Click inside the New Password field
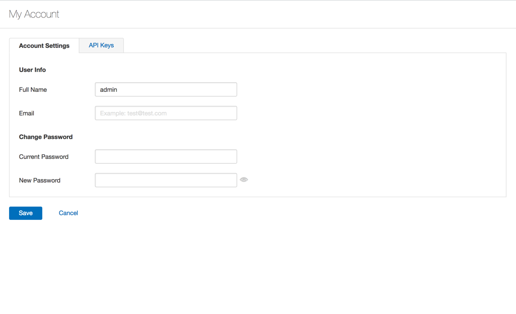Screen dimensions: 516x314 [166, 180]
